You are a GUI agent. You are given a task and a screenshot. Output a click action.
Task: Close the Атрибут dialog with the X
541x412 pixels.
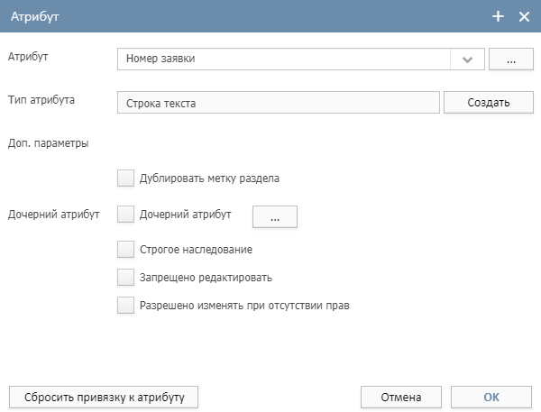point(524,16)
